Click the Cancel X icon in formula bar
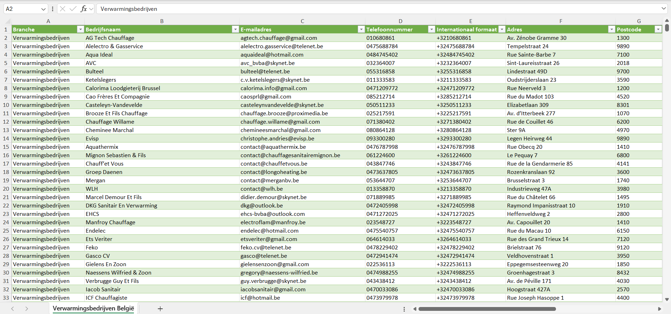Image resolution: width=671 pixels, height=314 pixels. tap(63, 9)
